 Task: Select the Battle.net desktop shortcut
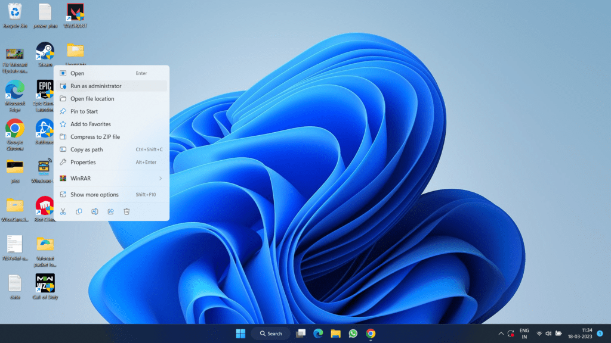pyautogui.click(x=44, y=132)
